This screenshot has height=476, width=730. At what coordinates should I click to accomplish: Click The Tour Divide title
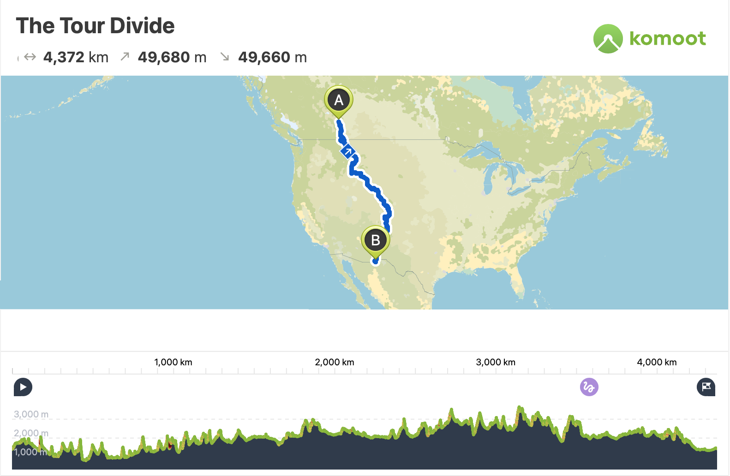click(x=95, y=26)
